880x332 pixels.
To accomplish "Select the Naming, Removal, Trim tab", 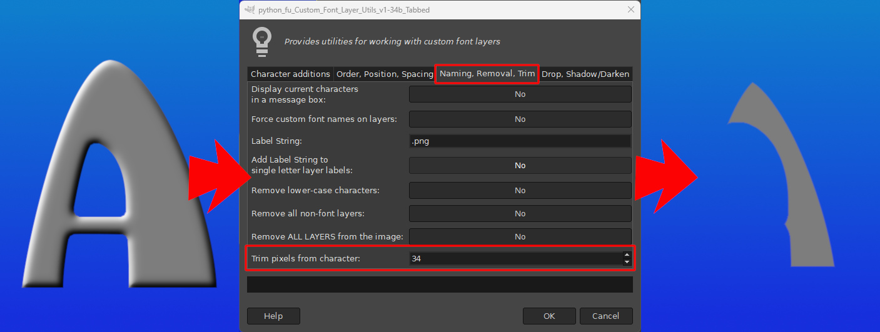I will click(x=487, y=74).
